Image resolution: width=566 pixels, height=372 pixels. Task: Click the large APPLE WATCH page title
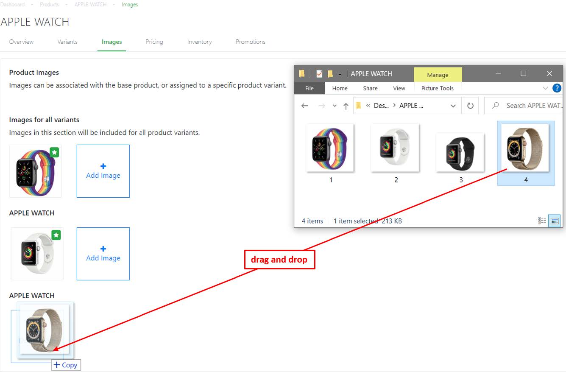point(35,22)
